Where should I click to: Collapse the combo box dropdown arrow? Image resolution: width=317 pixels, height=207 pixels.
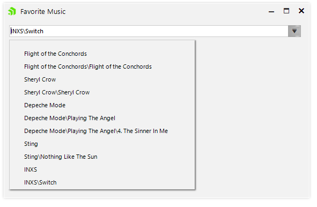(x=294, y=31)
